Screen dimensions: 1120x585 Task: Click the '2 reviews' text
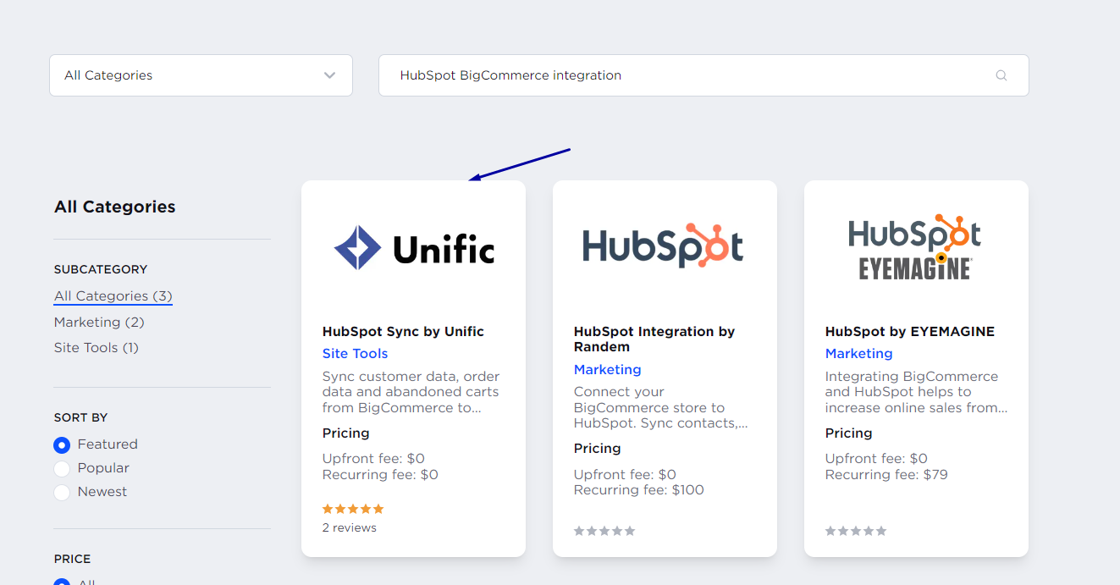[x=350, y=528]
